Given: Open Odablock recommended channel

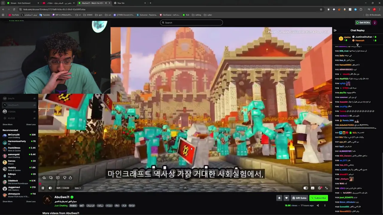Looking at the screenshot, I should (19, 182).
